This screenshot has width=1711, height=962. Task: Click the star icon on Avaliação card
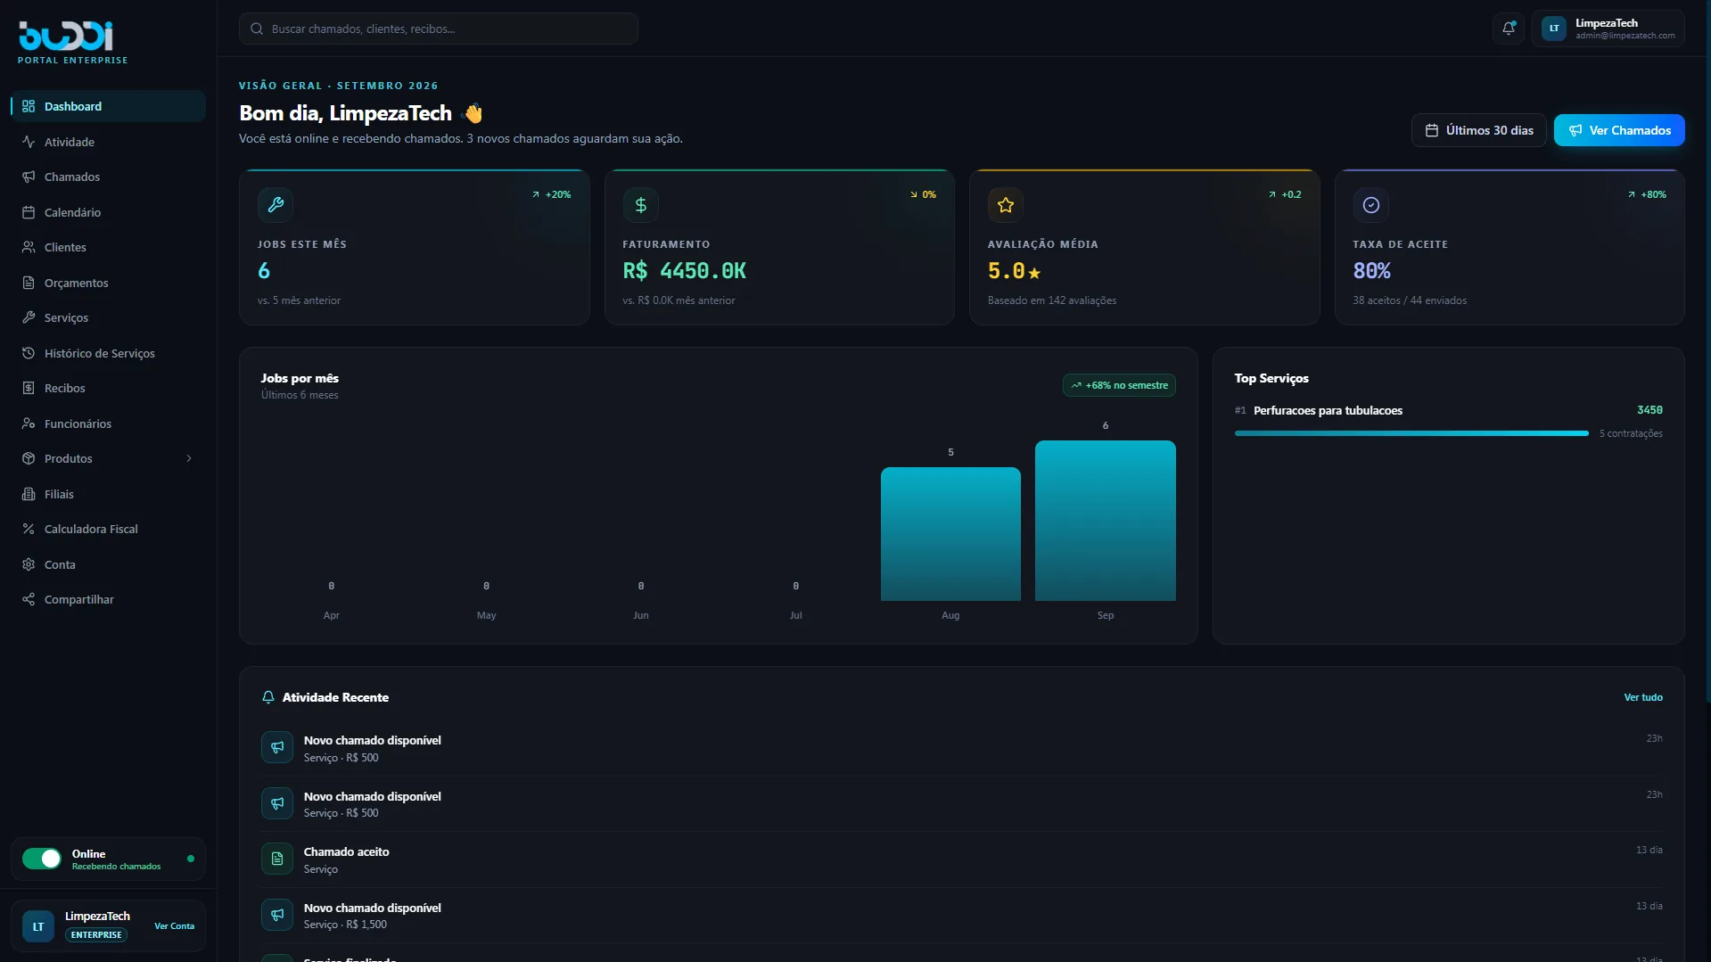pos(1006,205)
